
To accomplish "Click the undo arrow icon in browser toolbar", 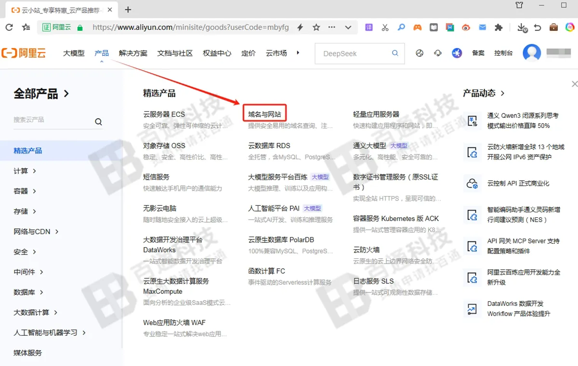I will pyautogui.click(x=538, y=27).
